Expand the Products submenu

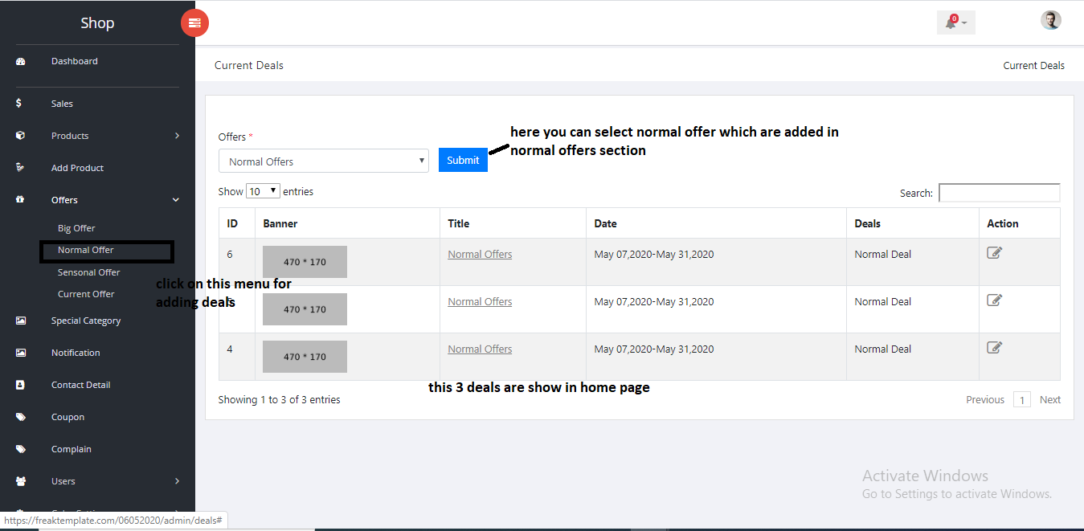(177, 136)
